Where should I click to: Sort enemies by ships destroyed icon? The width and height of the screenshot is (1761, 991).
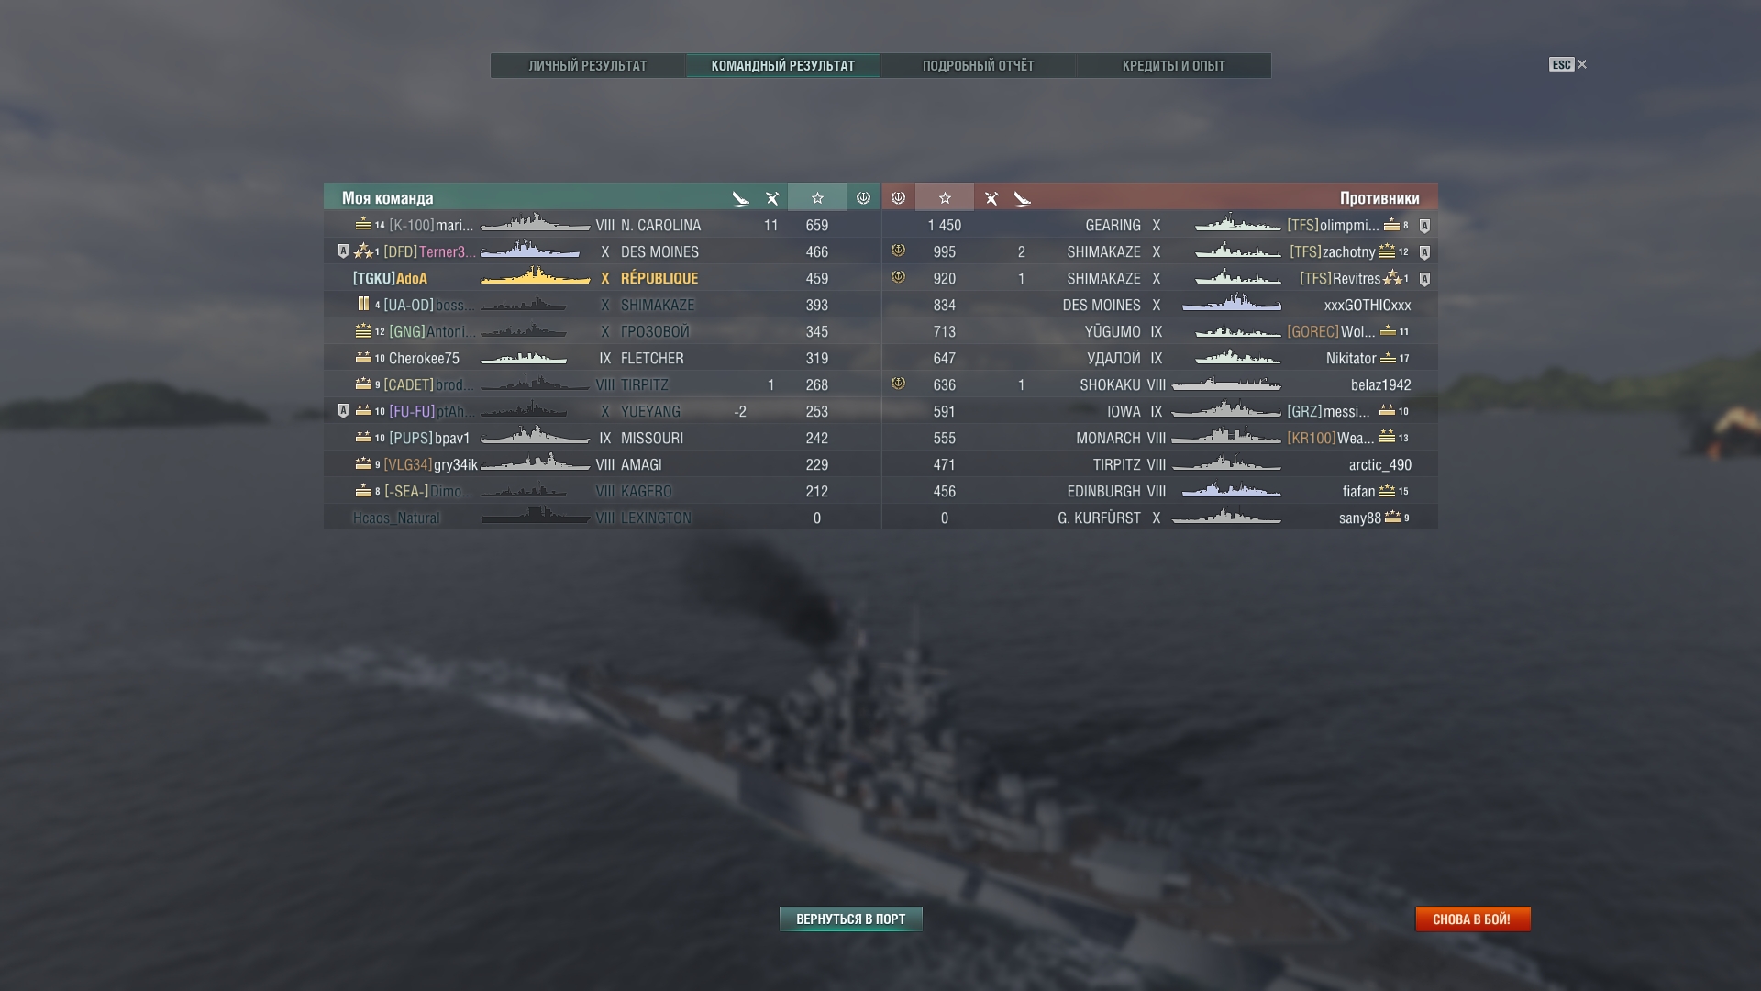tap(991, 198)
